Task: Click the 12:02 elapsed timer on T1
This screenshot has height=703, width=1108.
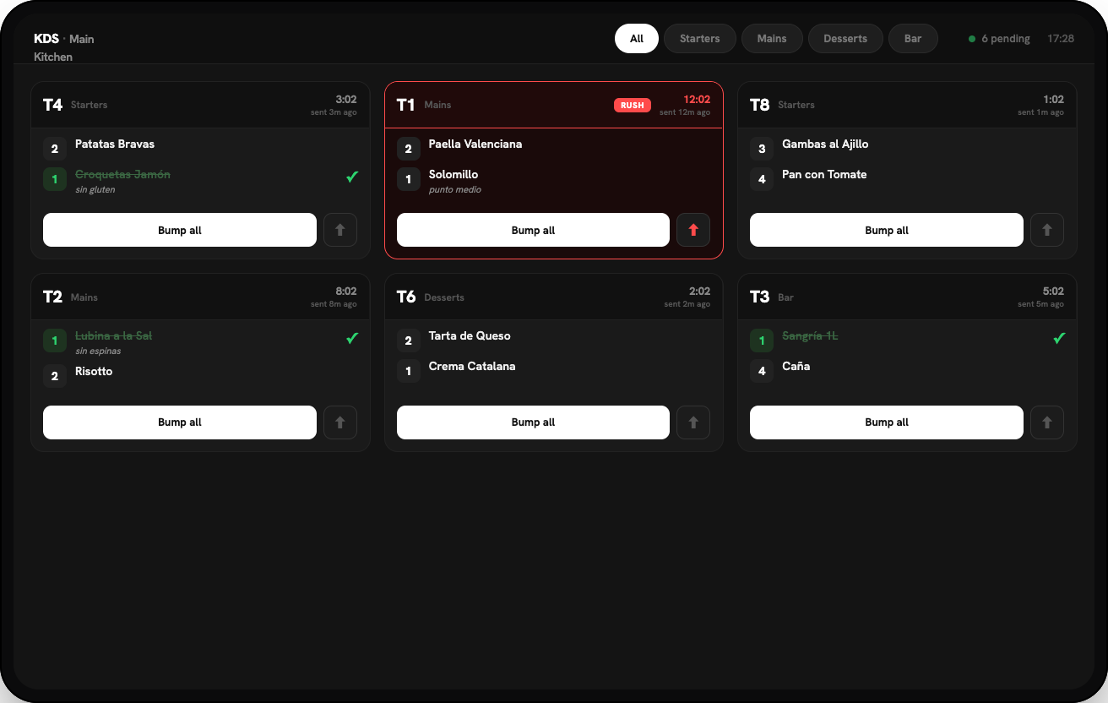Action: click(697, 100)
